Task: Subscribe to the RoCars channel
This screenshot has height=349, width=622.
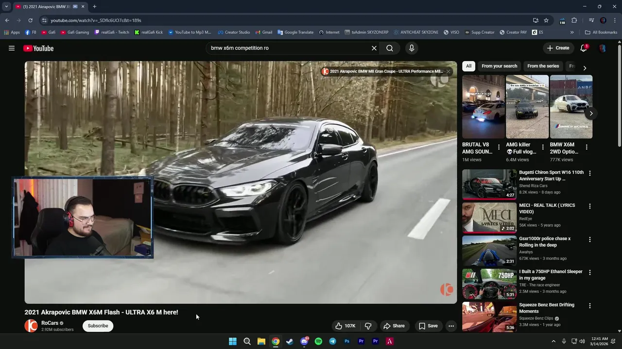Action: (98, 326)
